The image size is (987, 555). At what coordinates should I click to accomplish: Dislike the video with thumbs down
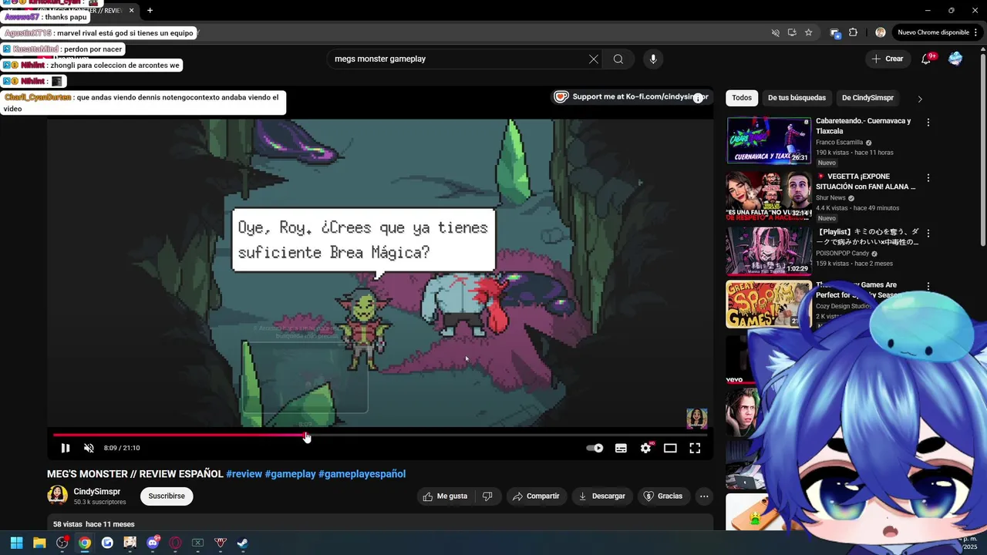(x=487, y=496)
